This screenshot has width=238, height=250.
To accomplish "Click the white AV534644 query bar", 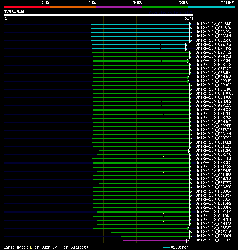I will (98, 15).
